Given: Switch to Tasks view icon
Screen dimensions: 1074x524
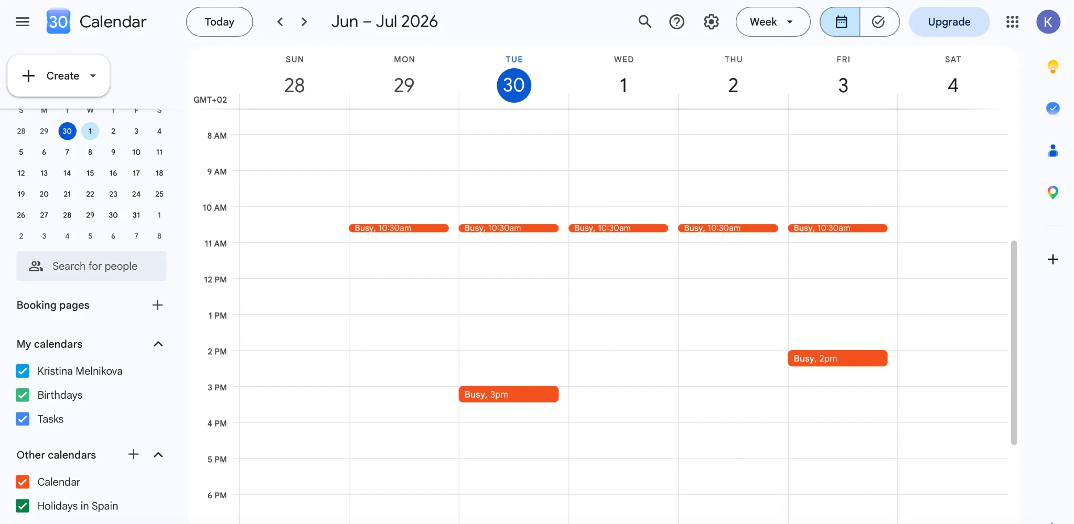Looking at the screenshot, I should pos(879,22).
